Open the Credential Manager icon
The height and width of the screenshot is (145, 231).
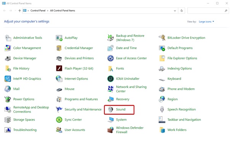pyautogui.click(x=59, y=48)
